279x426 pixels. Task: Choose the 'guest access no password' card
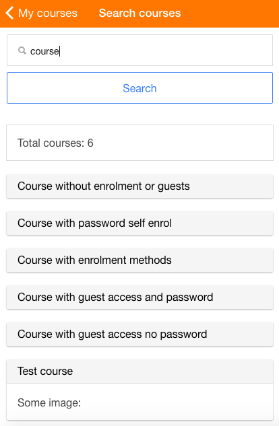click(139, 334)
